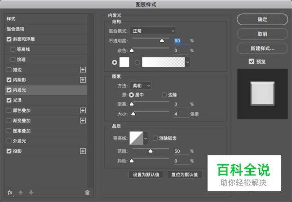Select the 边缘 source radio button
The width and height of the screenshot is (292, 202).
(x=164, y=95)
